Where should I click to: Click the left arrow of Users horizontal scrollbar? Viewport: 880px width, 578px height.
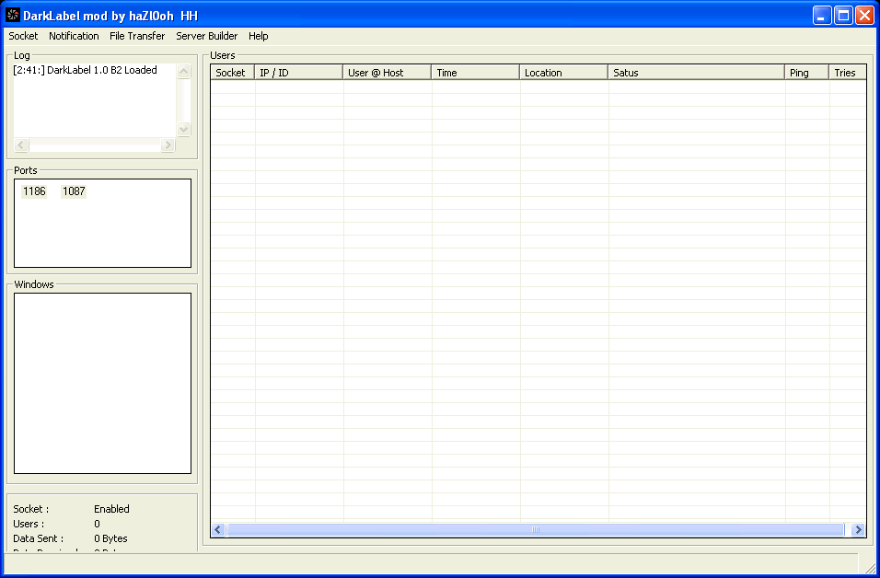pyautogui.click(x=217, y=529)
